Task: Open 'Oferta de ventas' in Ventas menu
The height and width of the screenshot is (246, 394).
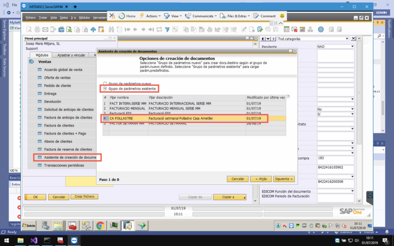Action: [x=57, y=78]
